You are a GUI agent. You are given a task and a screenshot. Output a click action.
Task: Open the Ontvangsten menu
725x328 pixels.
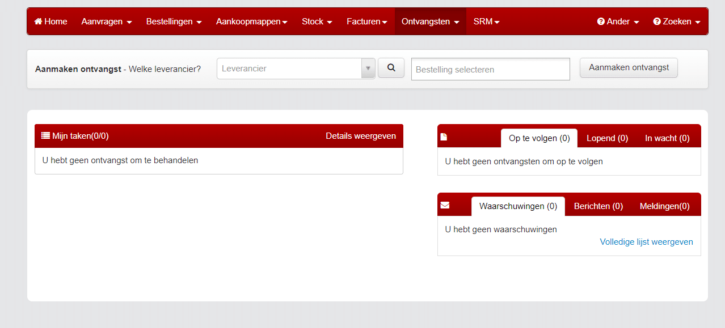pyautogui.click(x=431, y=22)
